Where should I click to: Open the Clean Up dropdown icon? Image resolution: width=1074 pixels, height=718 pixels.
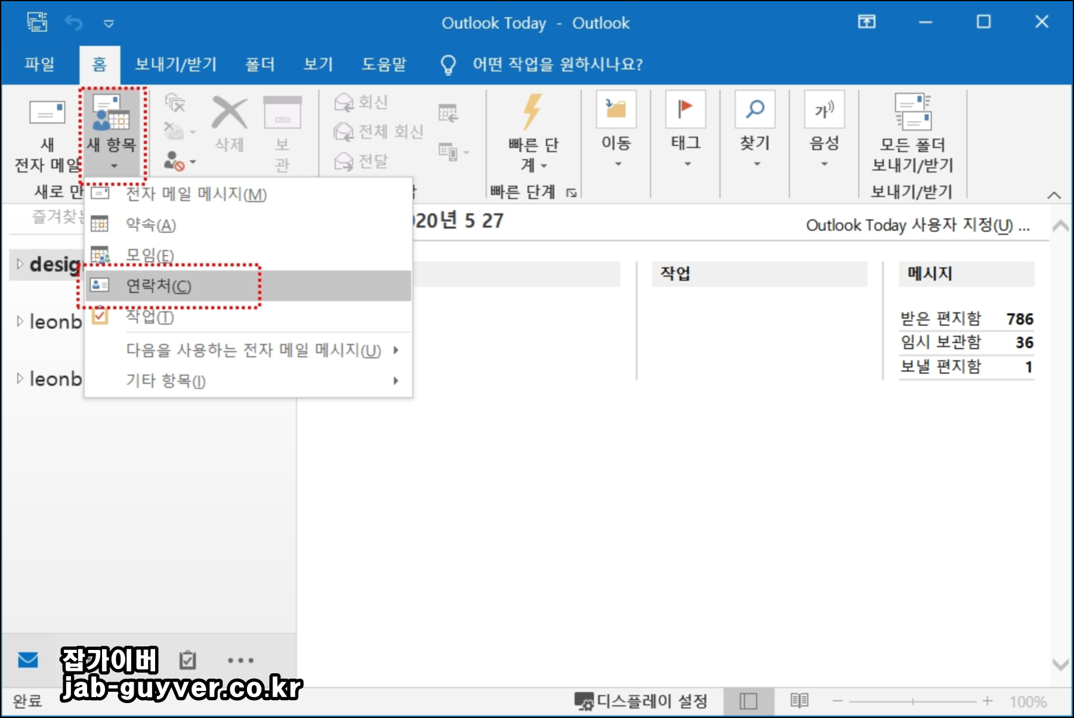180,131
